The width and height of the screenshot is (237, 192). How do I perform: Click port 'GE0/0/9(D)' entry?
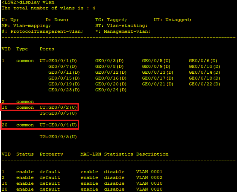pyautogui.click(x=156, y=67)
